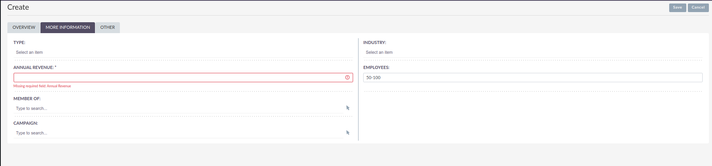Image resolution: width=712 pixels, height=166 pixels.
Task: Focus the Member Of search box
Action: tap(179, 108)
